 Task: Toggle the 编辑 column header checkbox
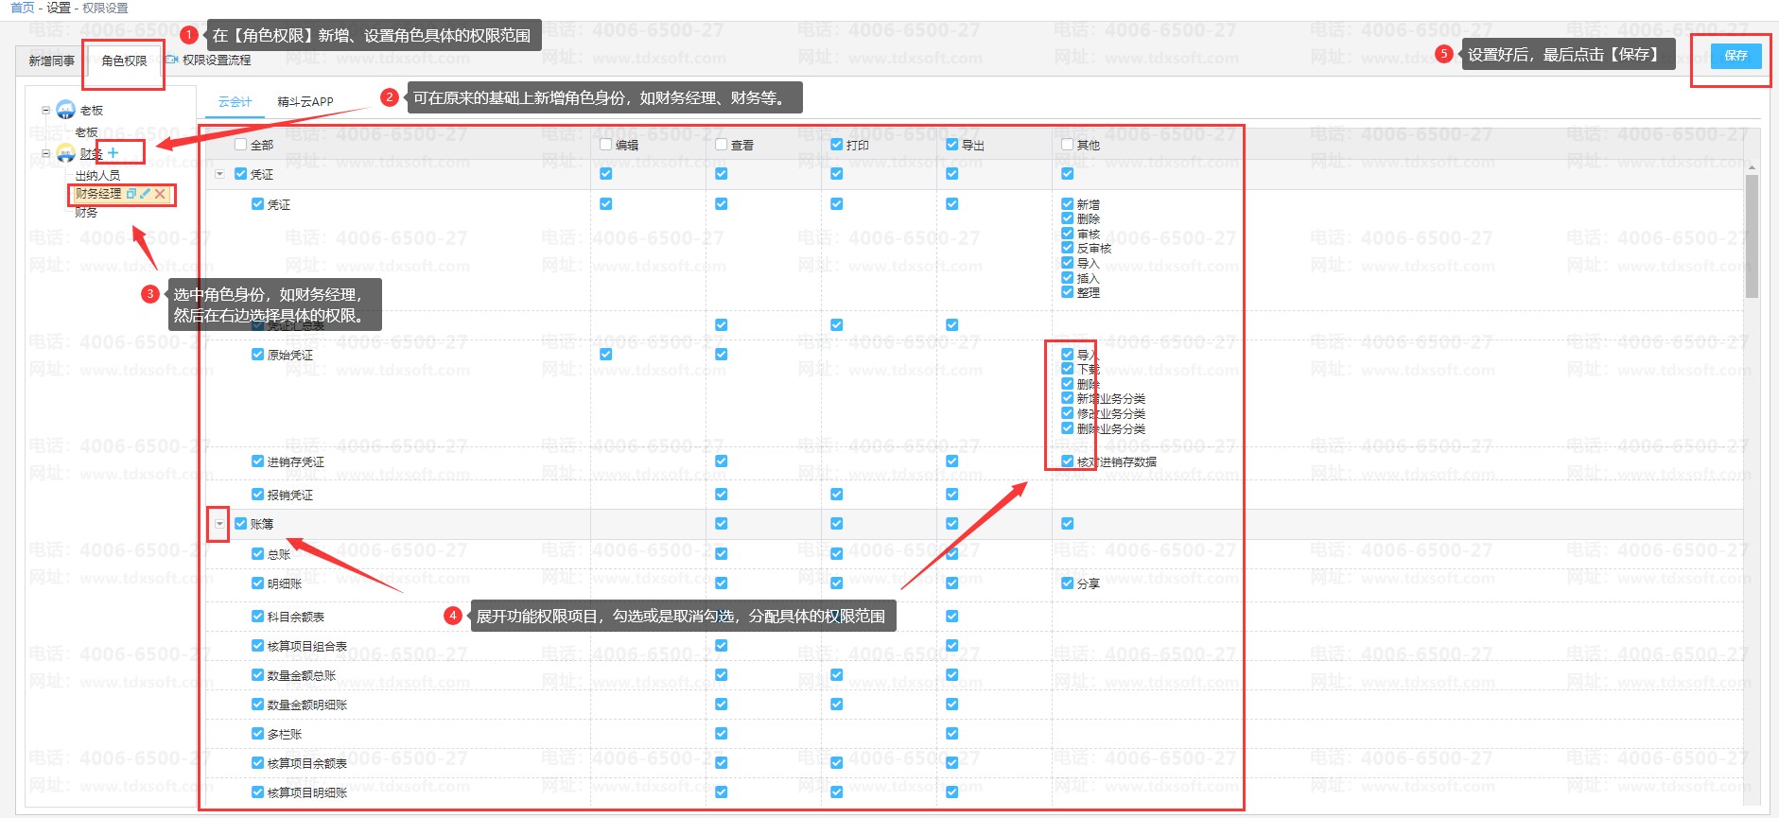tap(606, 145)
